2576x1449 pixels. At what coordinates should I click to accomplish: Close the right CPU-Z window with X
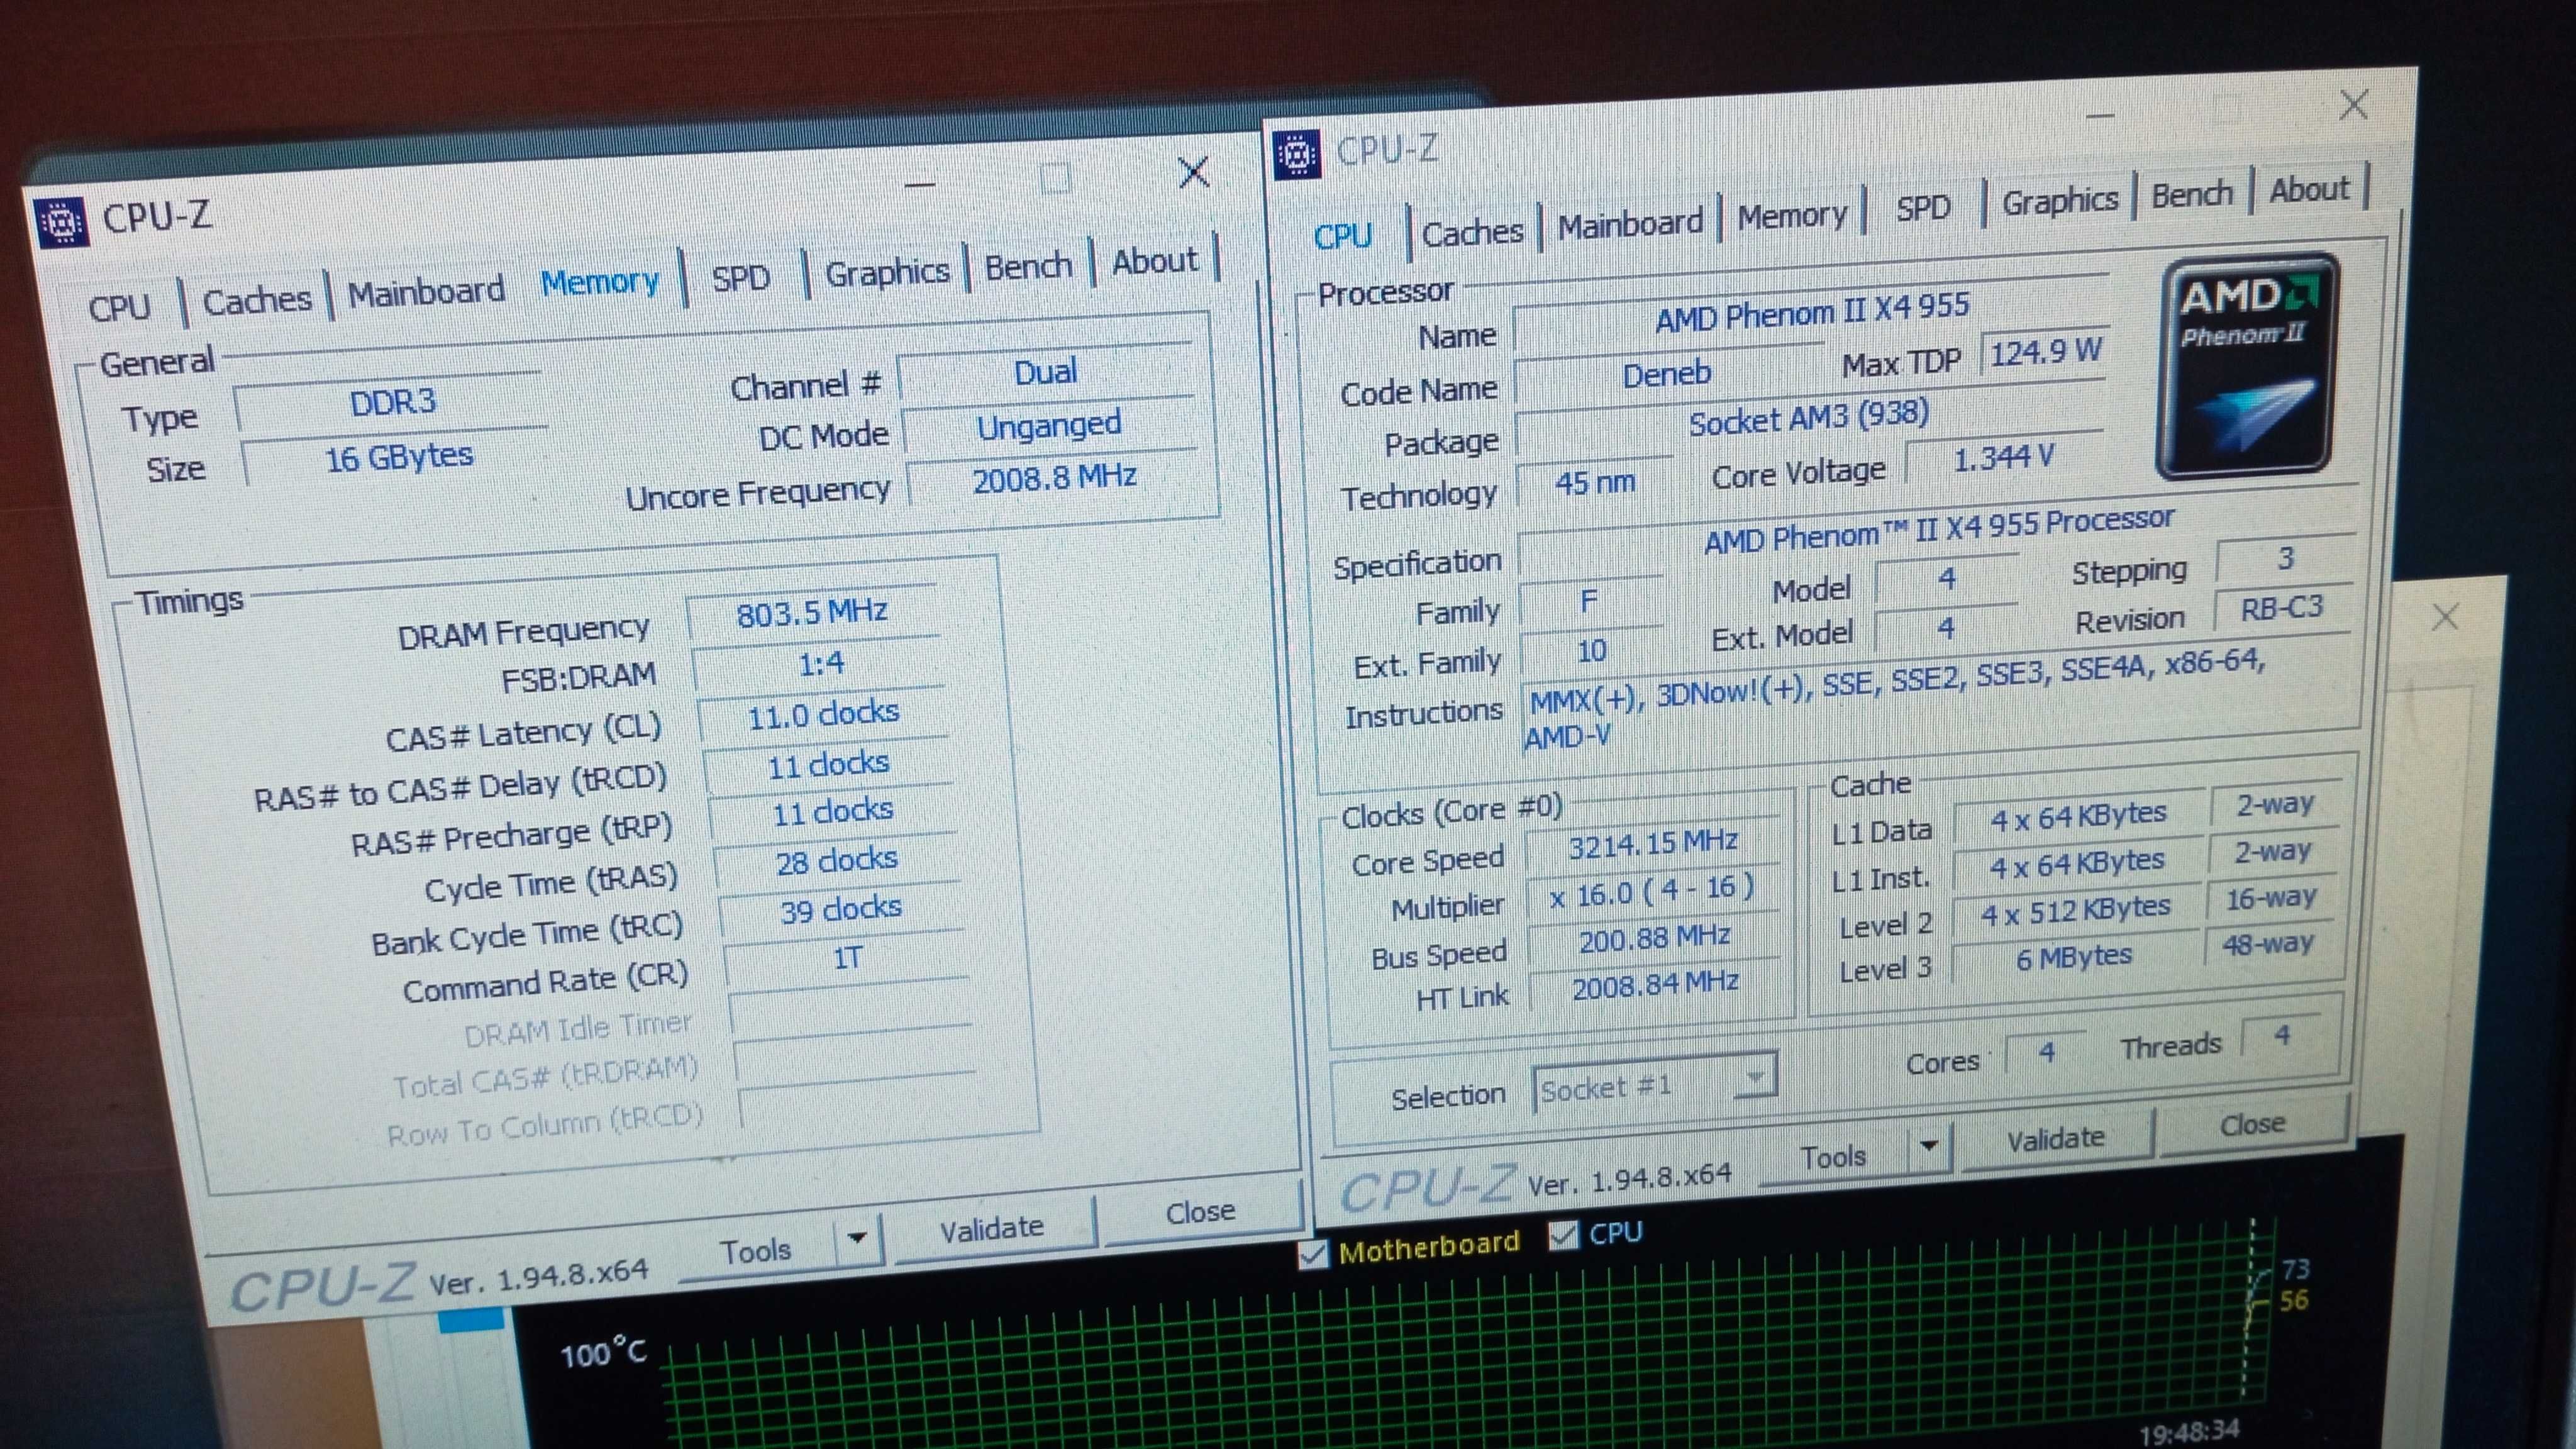click(2354, 104)
